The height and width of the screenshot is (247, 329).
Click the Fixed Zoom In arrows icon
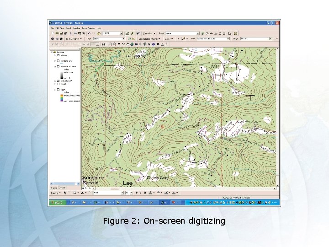[x=119, y=44]
